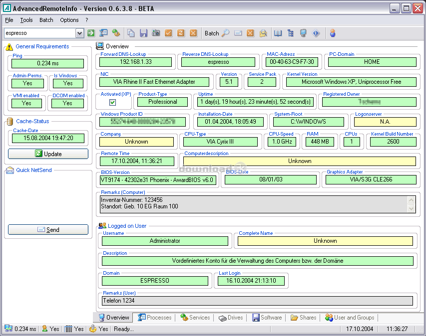Click the orange X icon after message card icon
The width and height of the screenshot is (426, 336).
pos(251,33)
